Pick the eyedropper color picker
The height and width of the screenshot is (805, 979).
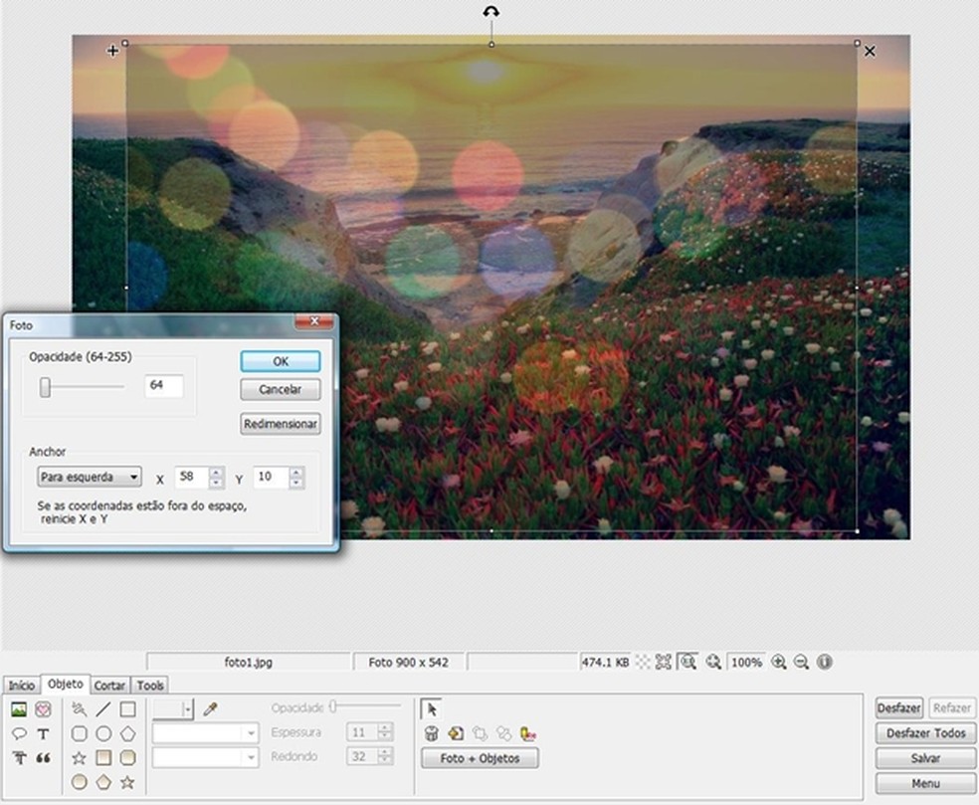click(x=210, y=709)
